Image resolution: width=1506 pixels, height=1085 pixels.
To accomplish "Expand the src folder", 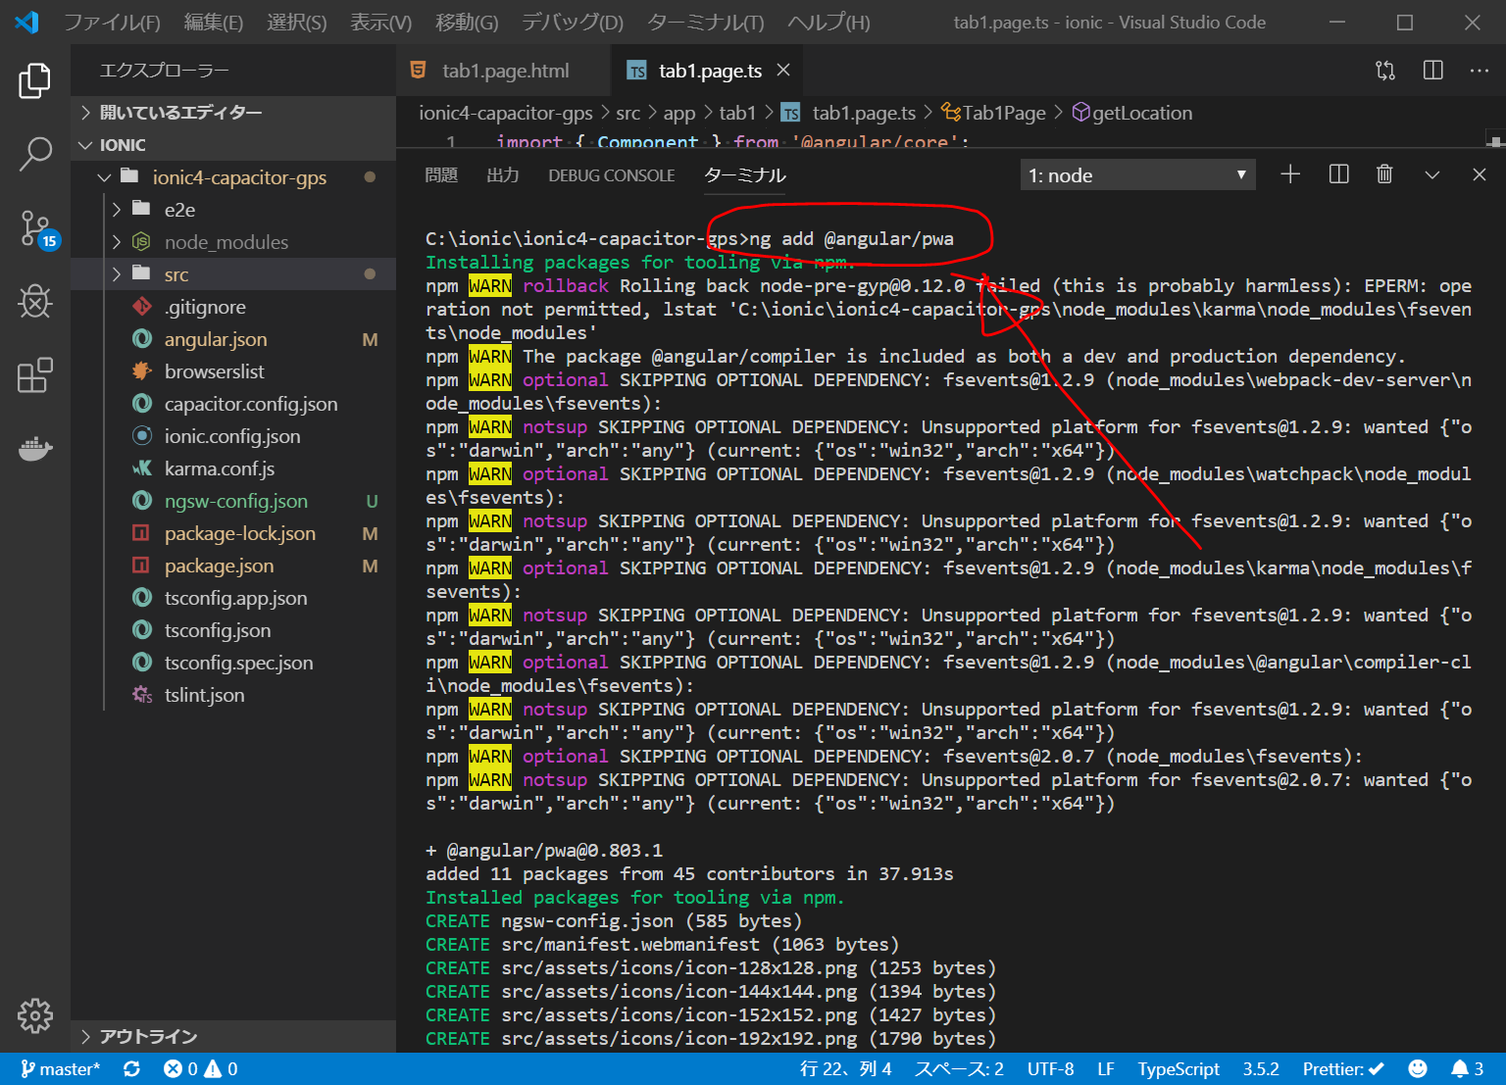I will click(x=176, y=274).
